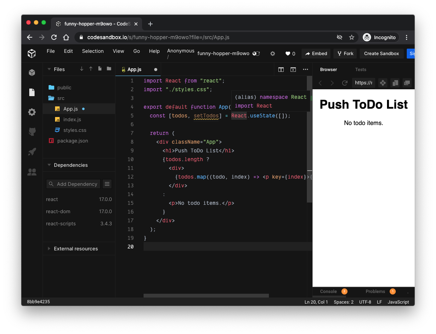Open the Configuration Files gear sidebar icon
This screenshot has height=334, width=436.
tap(32, 112)
